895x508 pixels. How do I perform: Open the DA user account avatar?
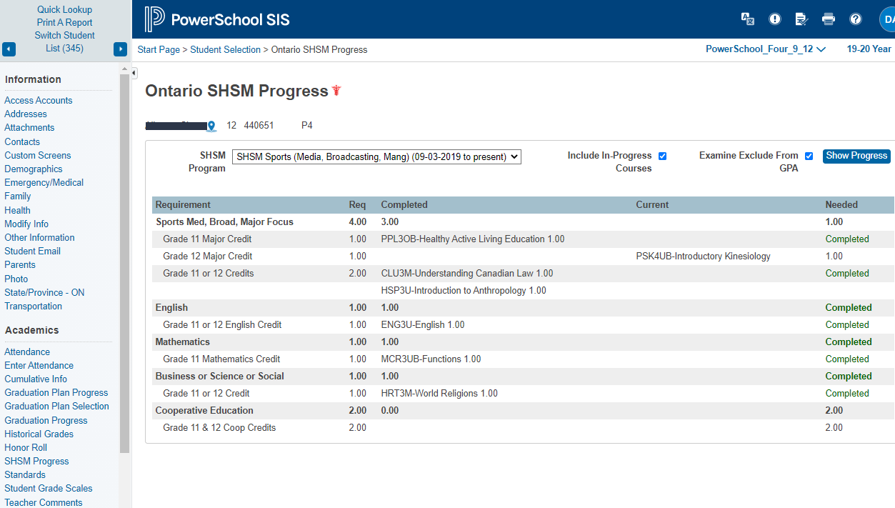coord(888,19)
